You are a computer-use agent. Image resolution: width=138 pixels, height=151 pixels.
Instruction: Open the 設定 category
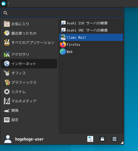point(29,120)
